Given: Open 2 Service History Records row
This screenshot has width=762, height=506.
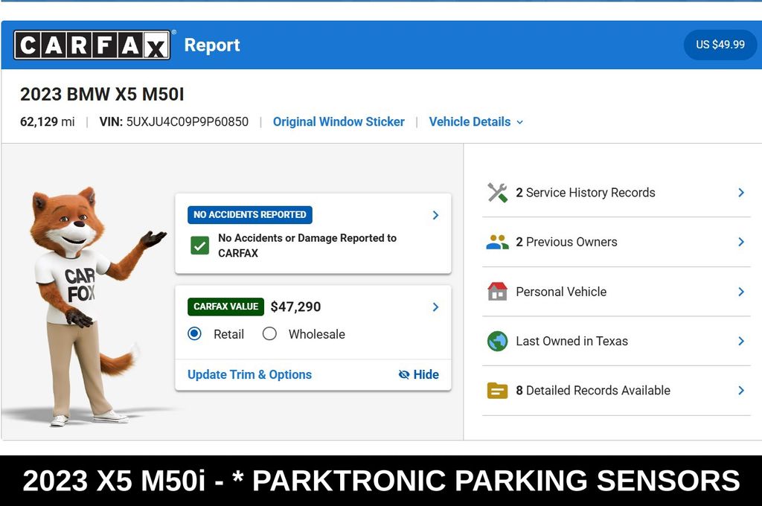Looking at the screenshot, I should [616, 193].
